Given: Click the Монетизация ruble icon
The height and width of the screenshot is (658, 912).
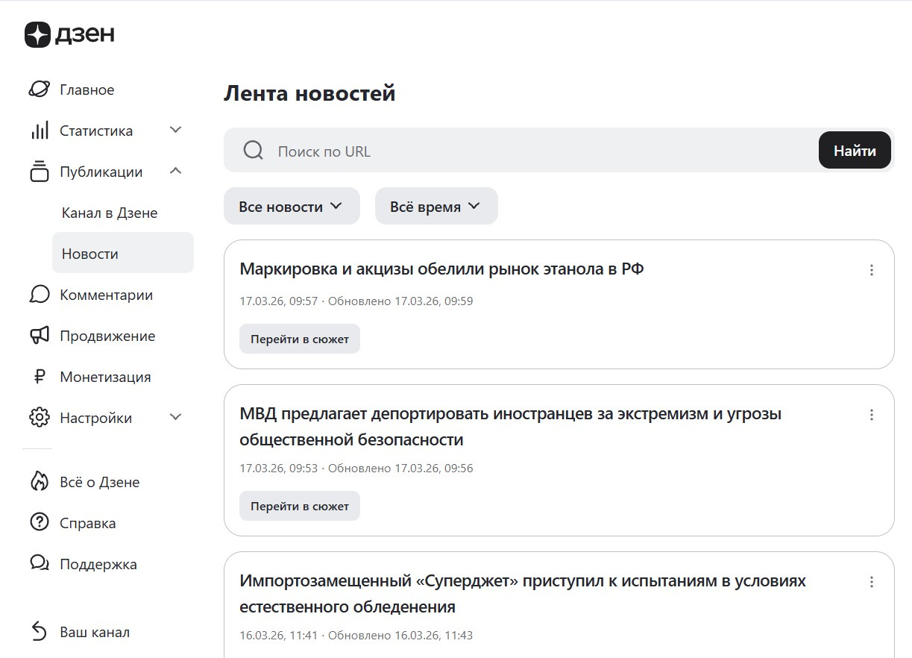Looking at the screenshot, I should (39, 377).
